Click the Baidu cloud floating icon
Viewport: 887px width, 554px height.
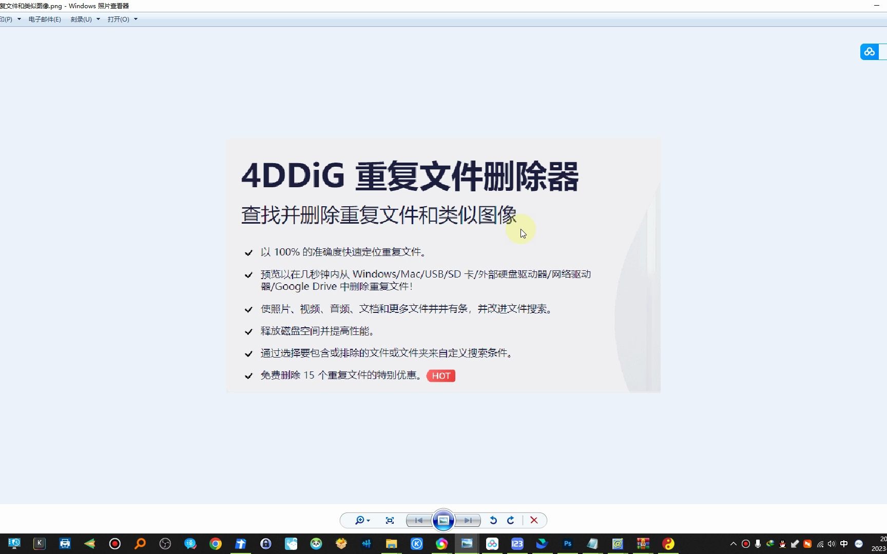pos(870,52)
